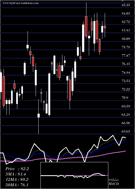Click the 70.9 price axis label
This screenshot has width=135, height=189.
pyautogui.click(x=125, y=98)
